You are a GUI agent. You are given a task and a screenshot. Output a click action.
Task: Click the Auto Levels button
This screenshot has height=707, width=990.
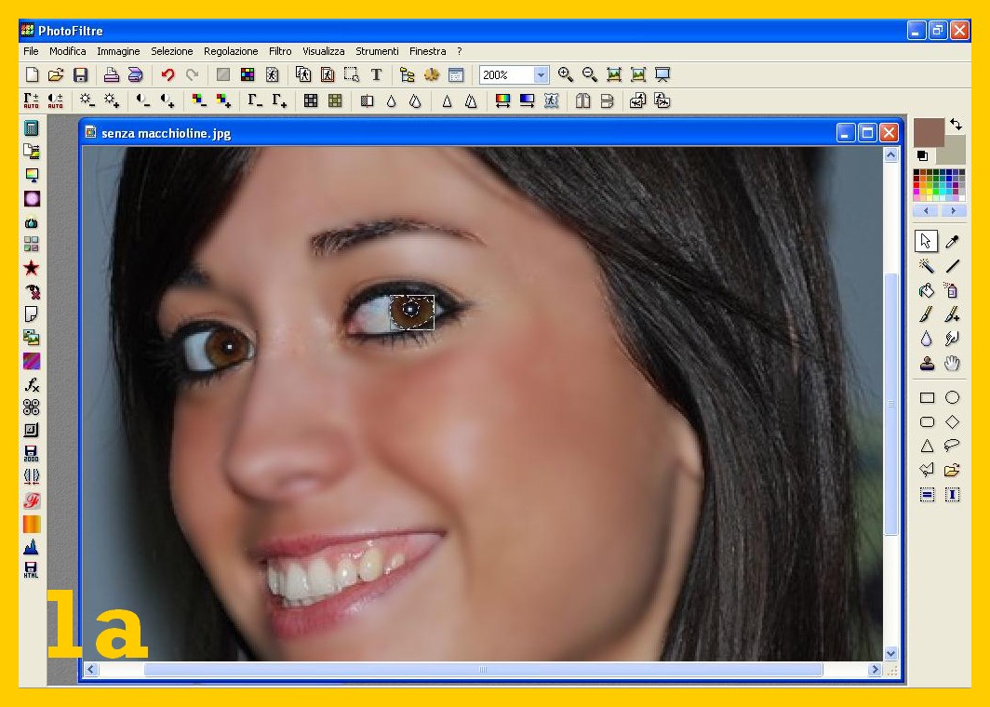coord(32,100)
